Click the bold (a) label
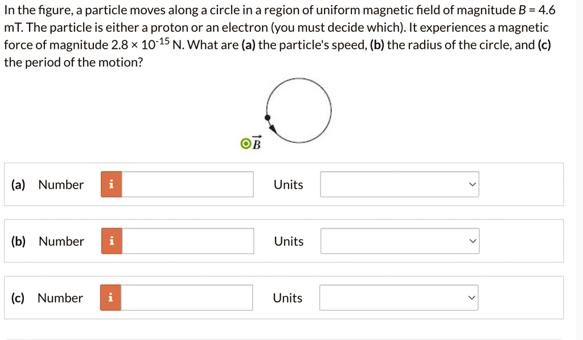Screen dimensions: 583x340 pos(18,184)
